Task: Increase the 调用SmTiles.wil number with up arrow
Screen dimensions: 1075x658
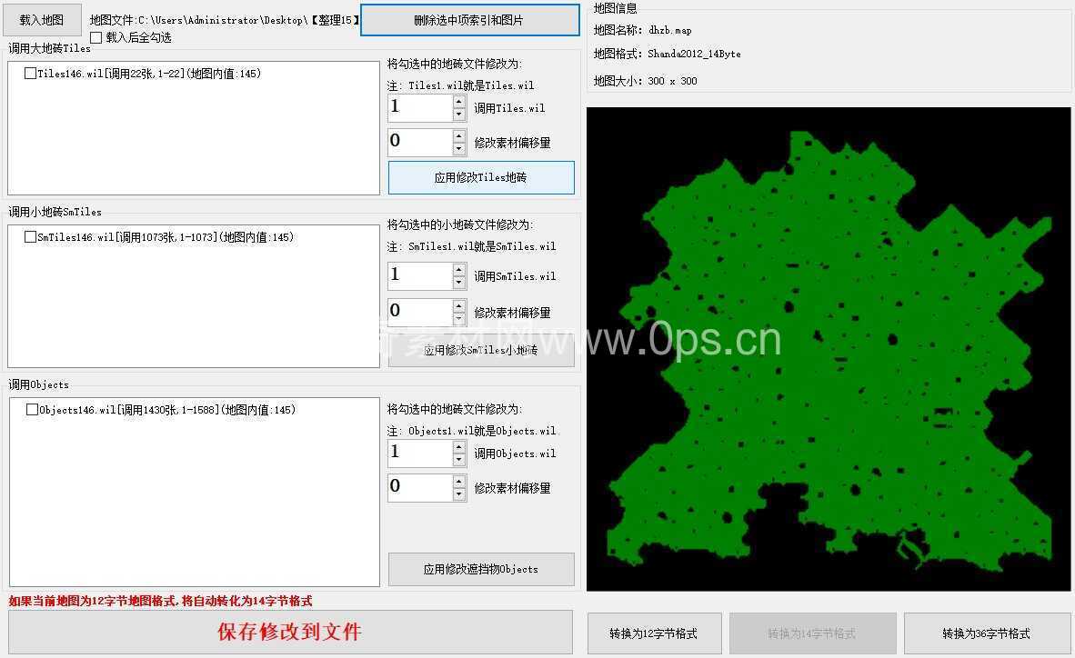Action: (x=459, y=270)
